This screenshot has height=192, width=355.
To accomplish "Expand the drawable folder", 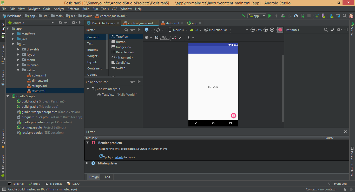I will pos(18,49).
